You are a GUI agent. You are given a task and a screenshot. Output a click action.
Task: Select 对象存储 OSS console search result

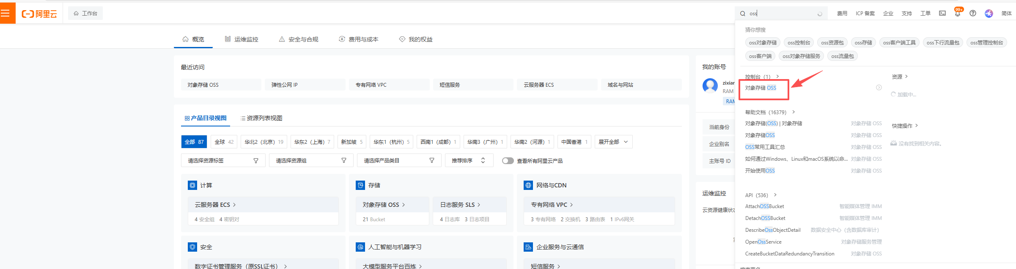pyautogui.click(x=761, y=88)
